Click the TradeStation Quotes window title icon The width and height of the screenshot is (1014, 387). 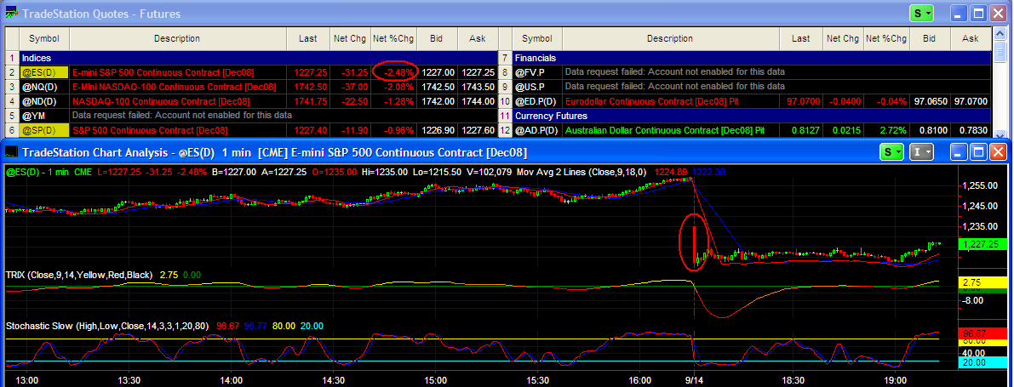click(x=11, y=14)
